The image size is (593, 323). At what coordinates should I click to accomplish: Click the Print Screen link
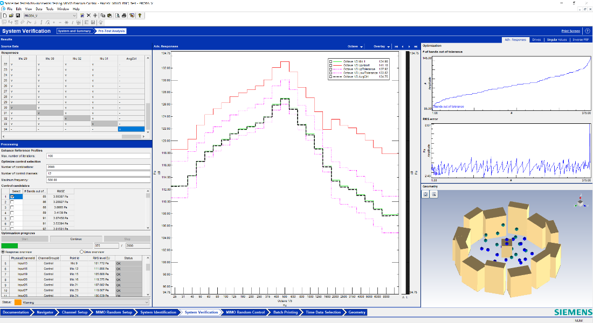click(570, 31)
